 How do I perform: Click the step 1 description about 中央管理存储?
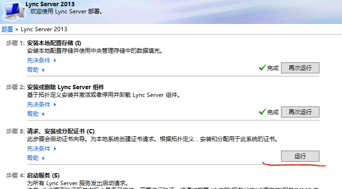(95, 51)
